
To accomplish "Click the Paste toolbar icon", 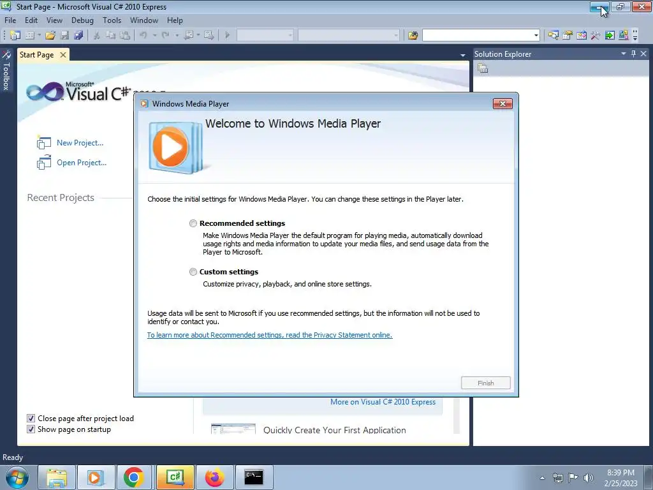I will coord(125,36).
